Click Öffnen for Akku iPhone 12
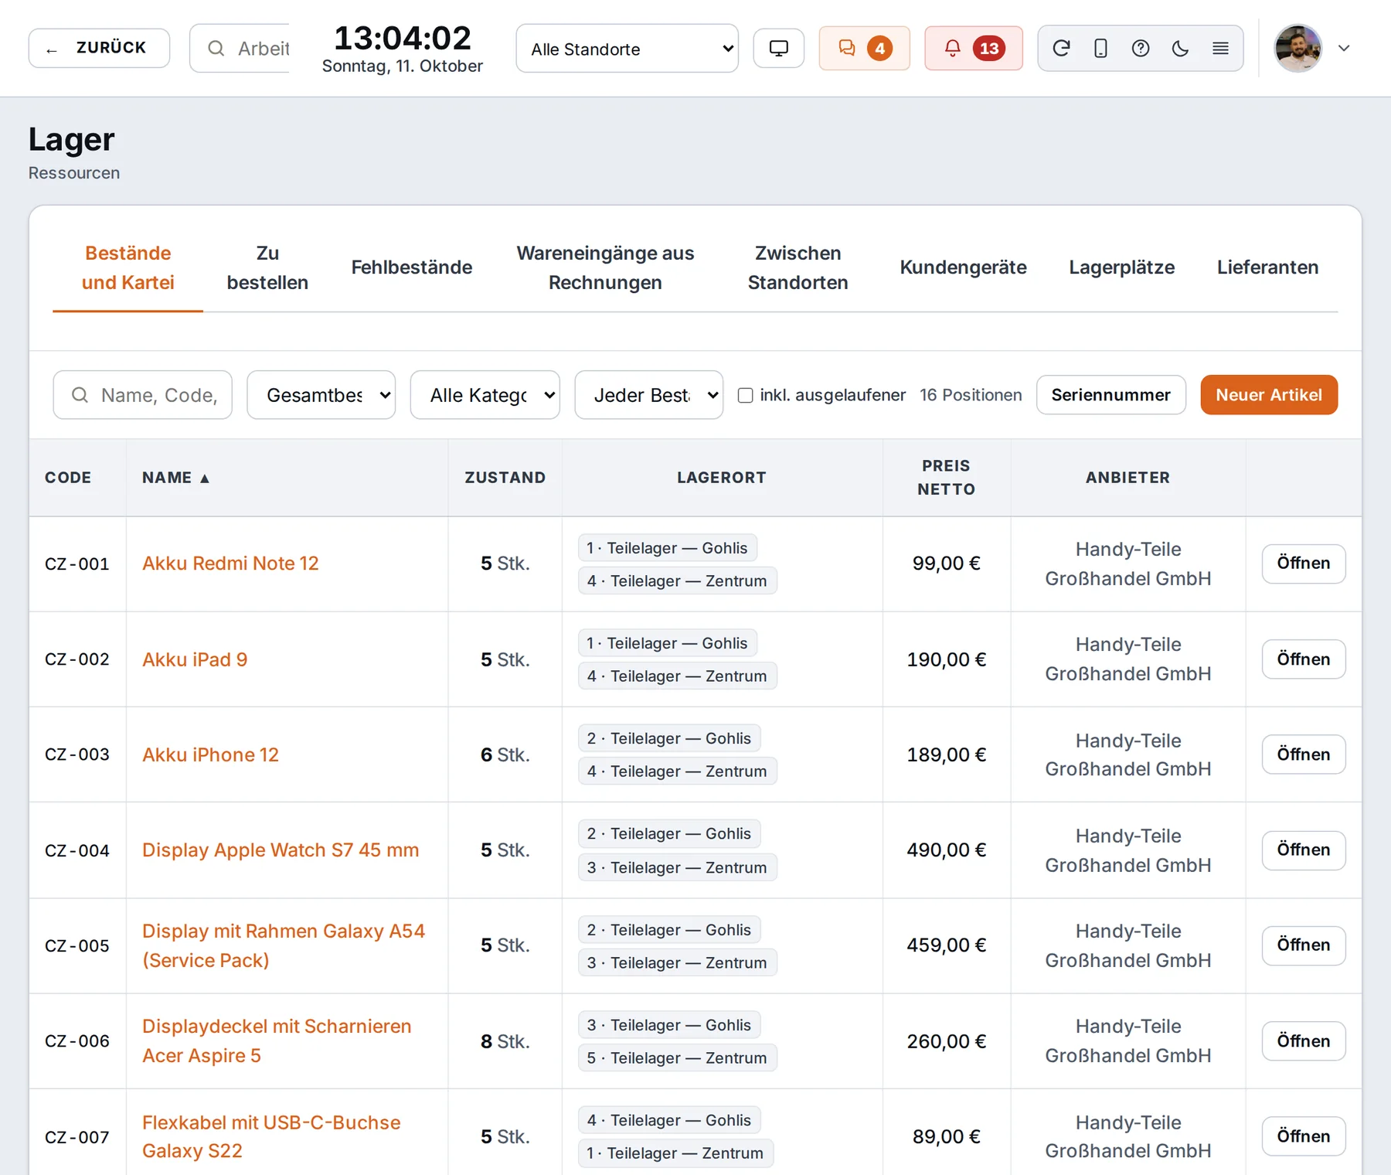Image resolution: width=1391 pixels, height=1175 pixels. click(x=1303, y=754)
